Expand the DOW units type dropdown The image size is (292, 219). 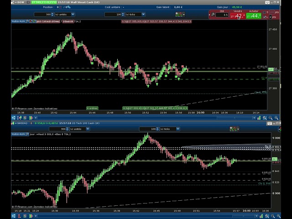[73, 14]
